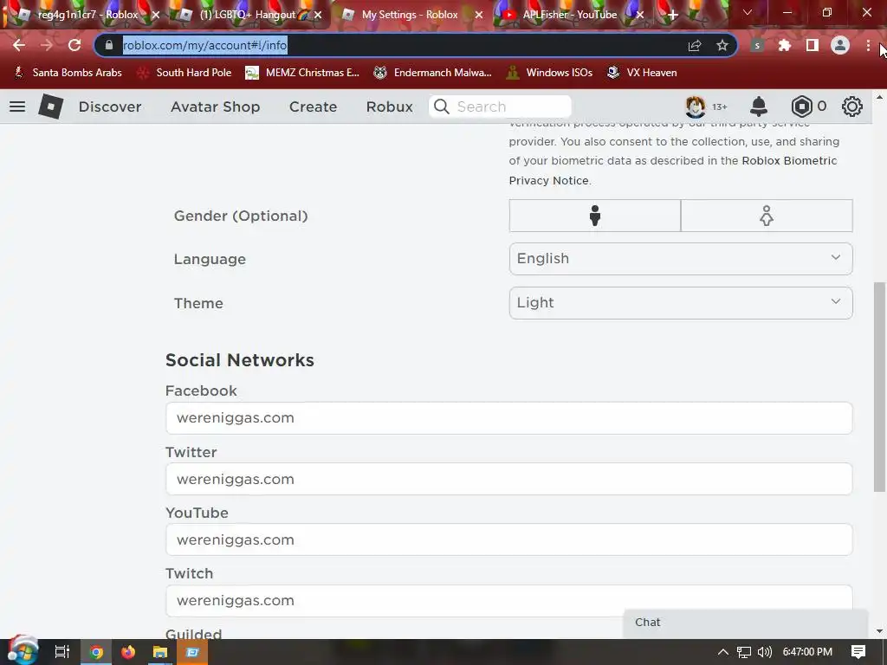
Task: Open Task View on the taskbar
Action: point(62,652)
